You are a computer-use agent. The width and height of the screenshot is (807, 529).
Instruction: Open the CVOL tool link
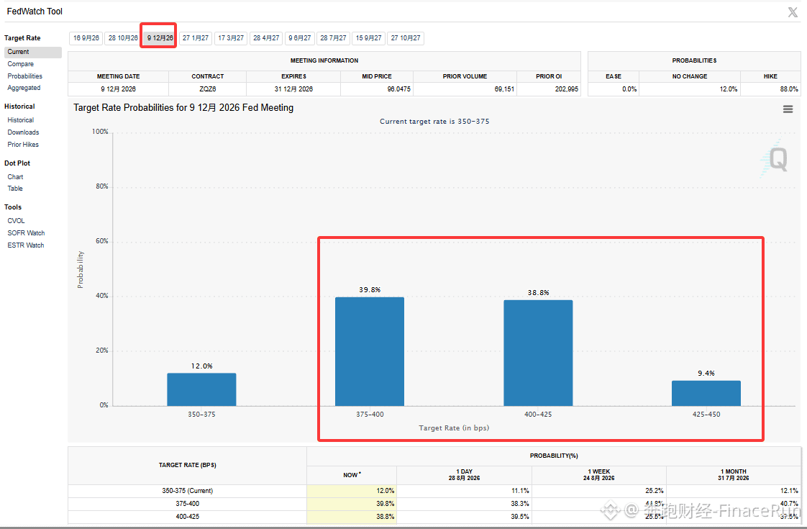pos(16,220)
